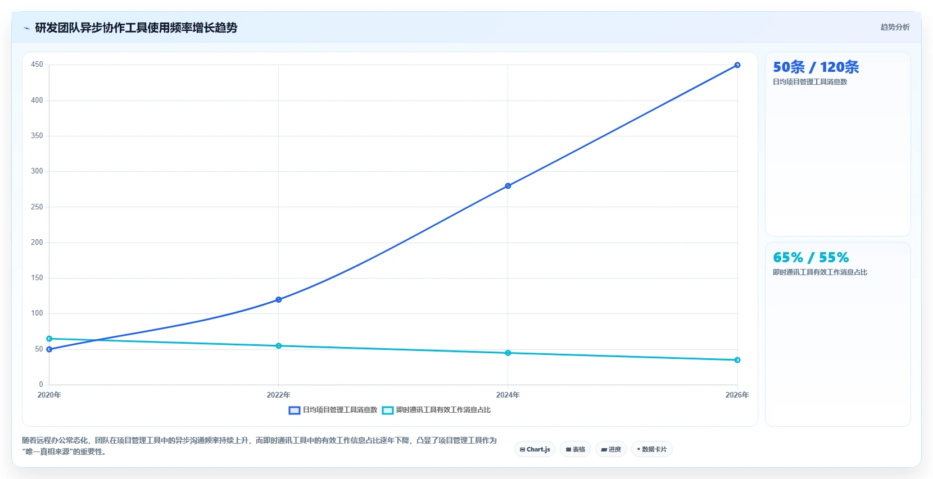The image size is (933, 479).
Task: Click the 进度 tag
Action: (x=611, y=449)
